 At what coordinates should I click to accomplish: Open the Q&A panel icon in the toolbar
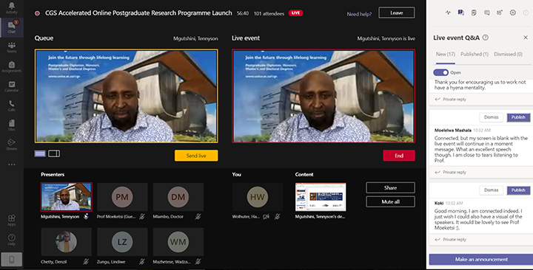[x=460, y=13]
